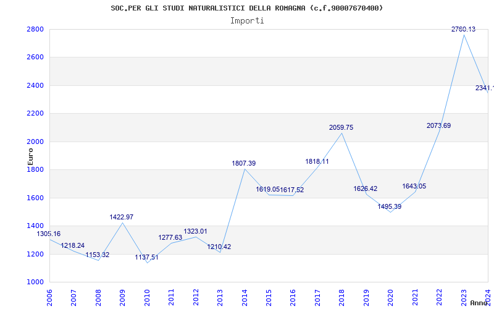The height and width of the screenshot is (309, 494).
Task: Select data label 1210.42
Action: pyautogui.click(x=219, y=247)
